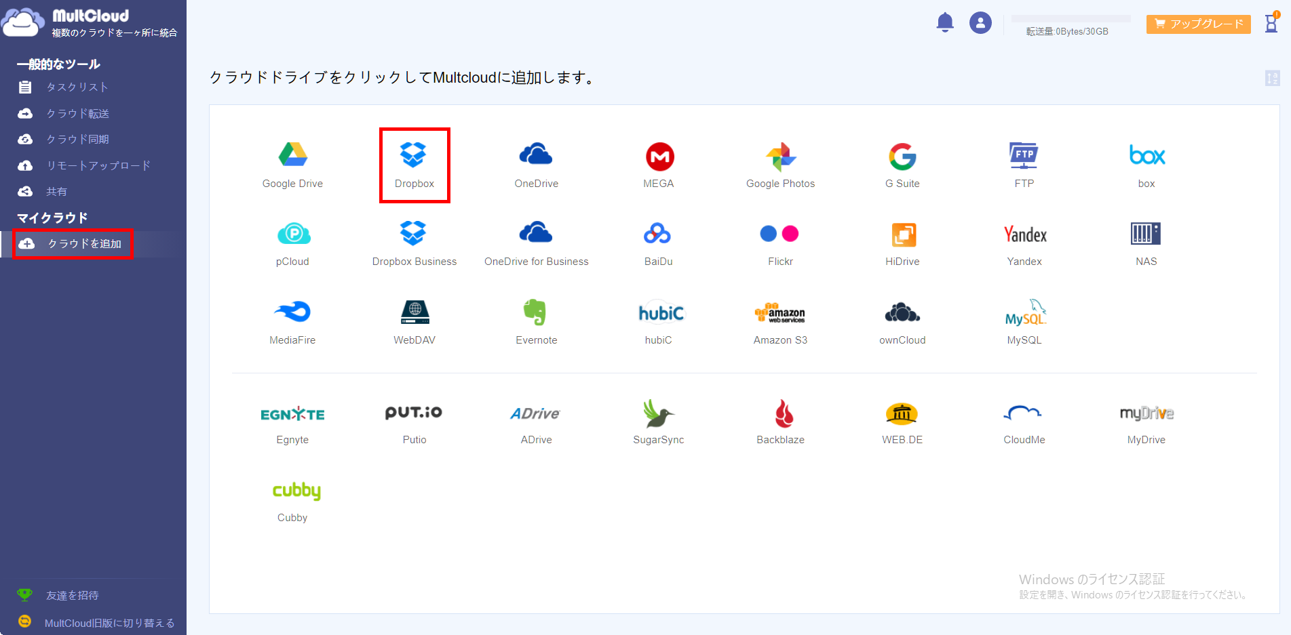The width and height of the screenshot is (1291, 635).
Task: Click the MultCloud logo
Action: (x=90, y=22)
